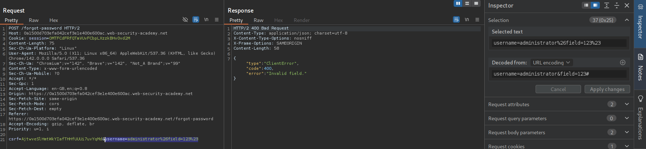
Task: Add a decoding step with plus icon
Action: [x=623, y=63]
